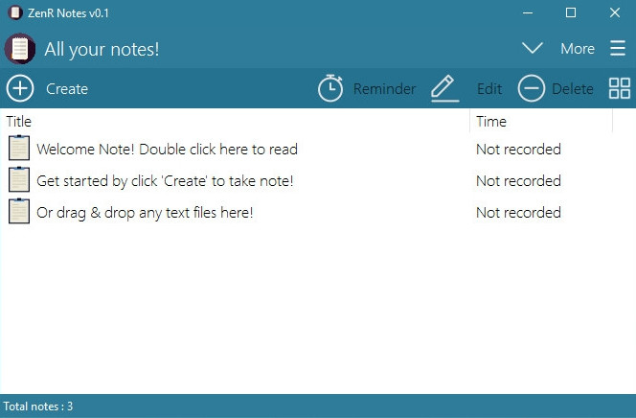The height and width of the screenshot is (418, 636).
Task: Close the ZenR Notes window
Action: coord(615,12)
